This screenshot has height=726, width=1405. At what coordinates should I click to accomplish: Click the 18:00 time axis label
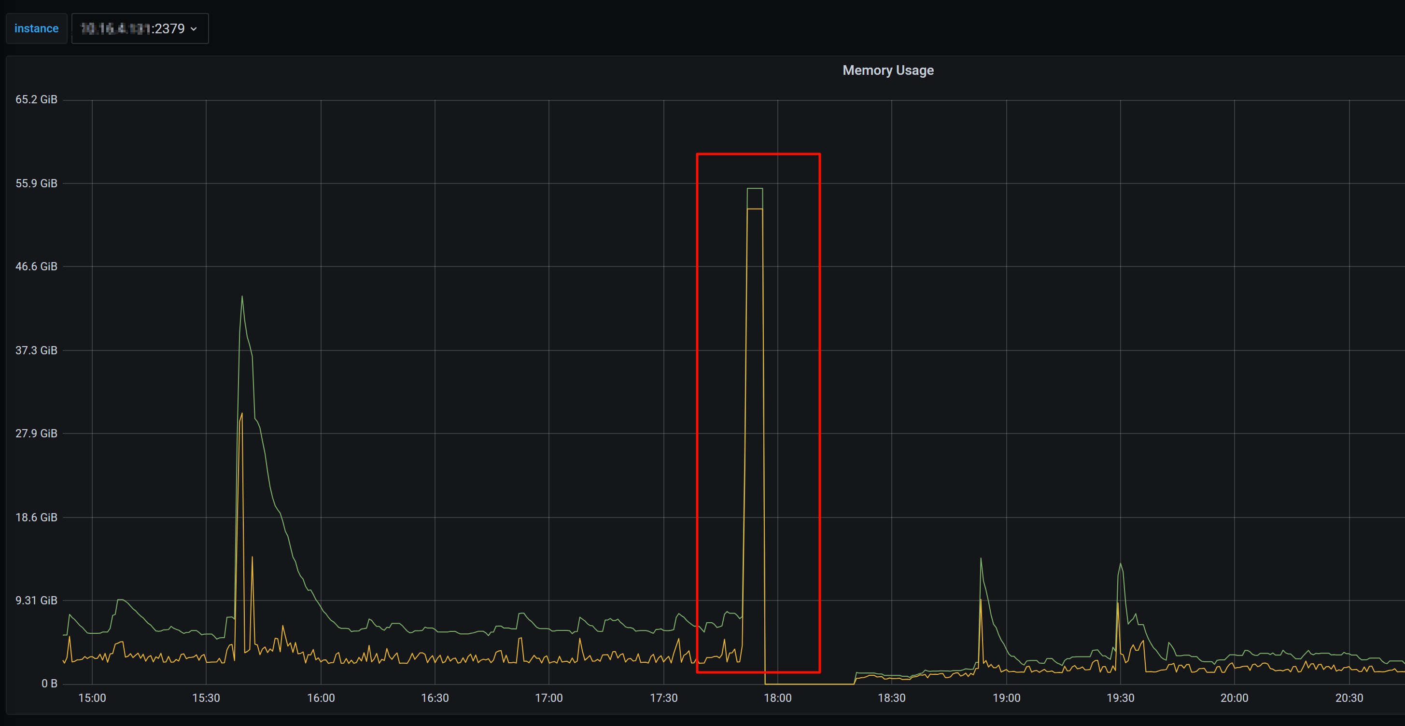pos(777,698)
